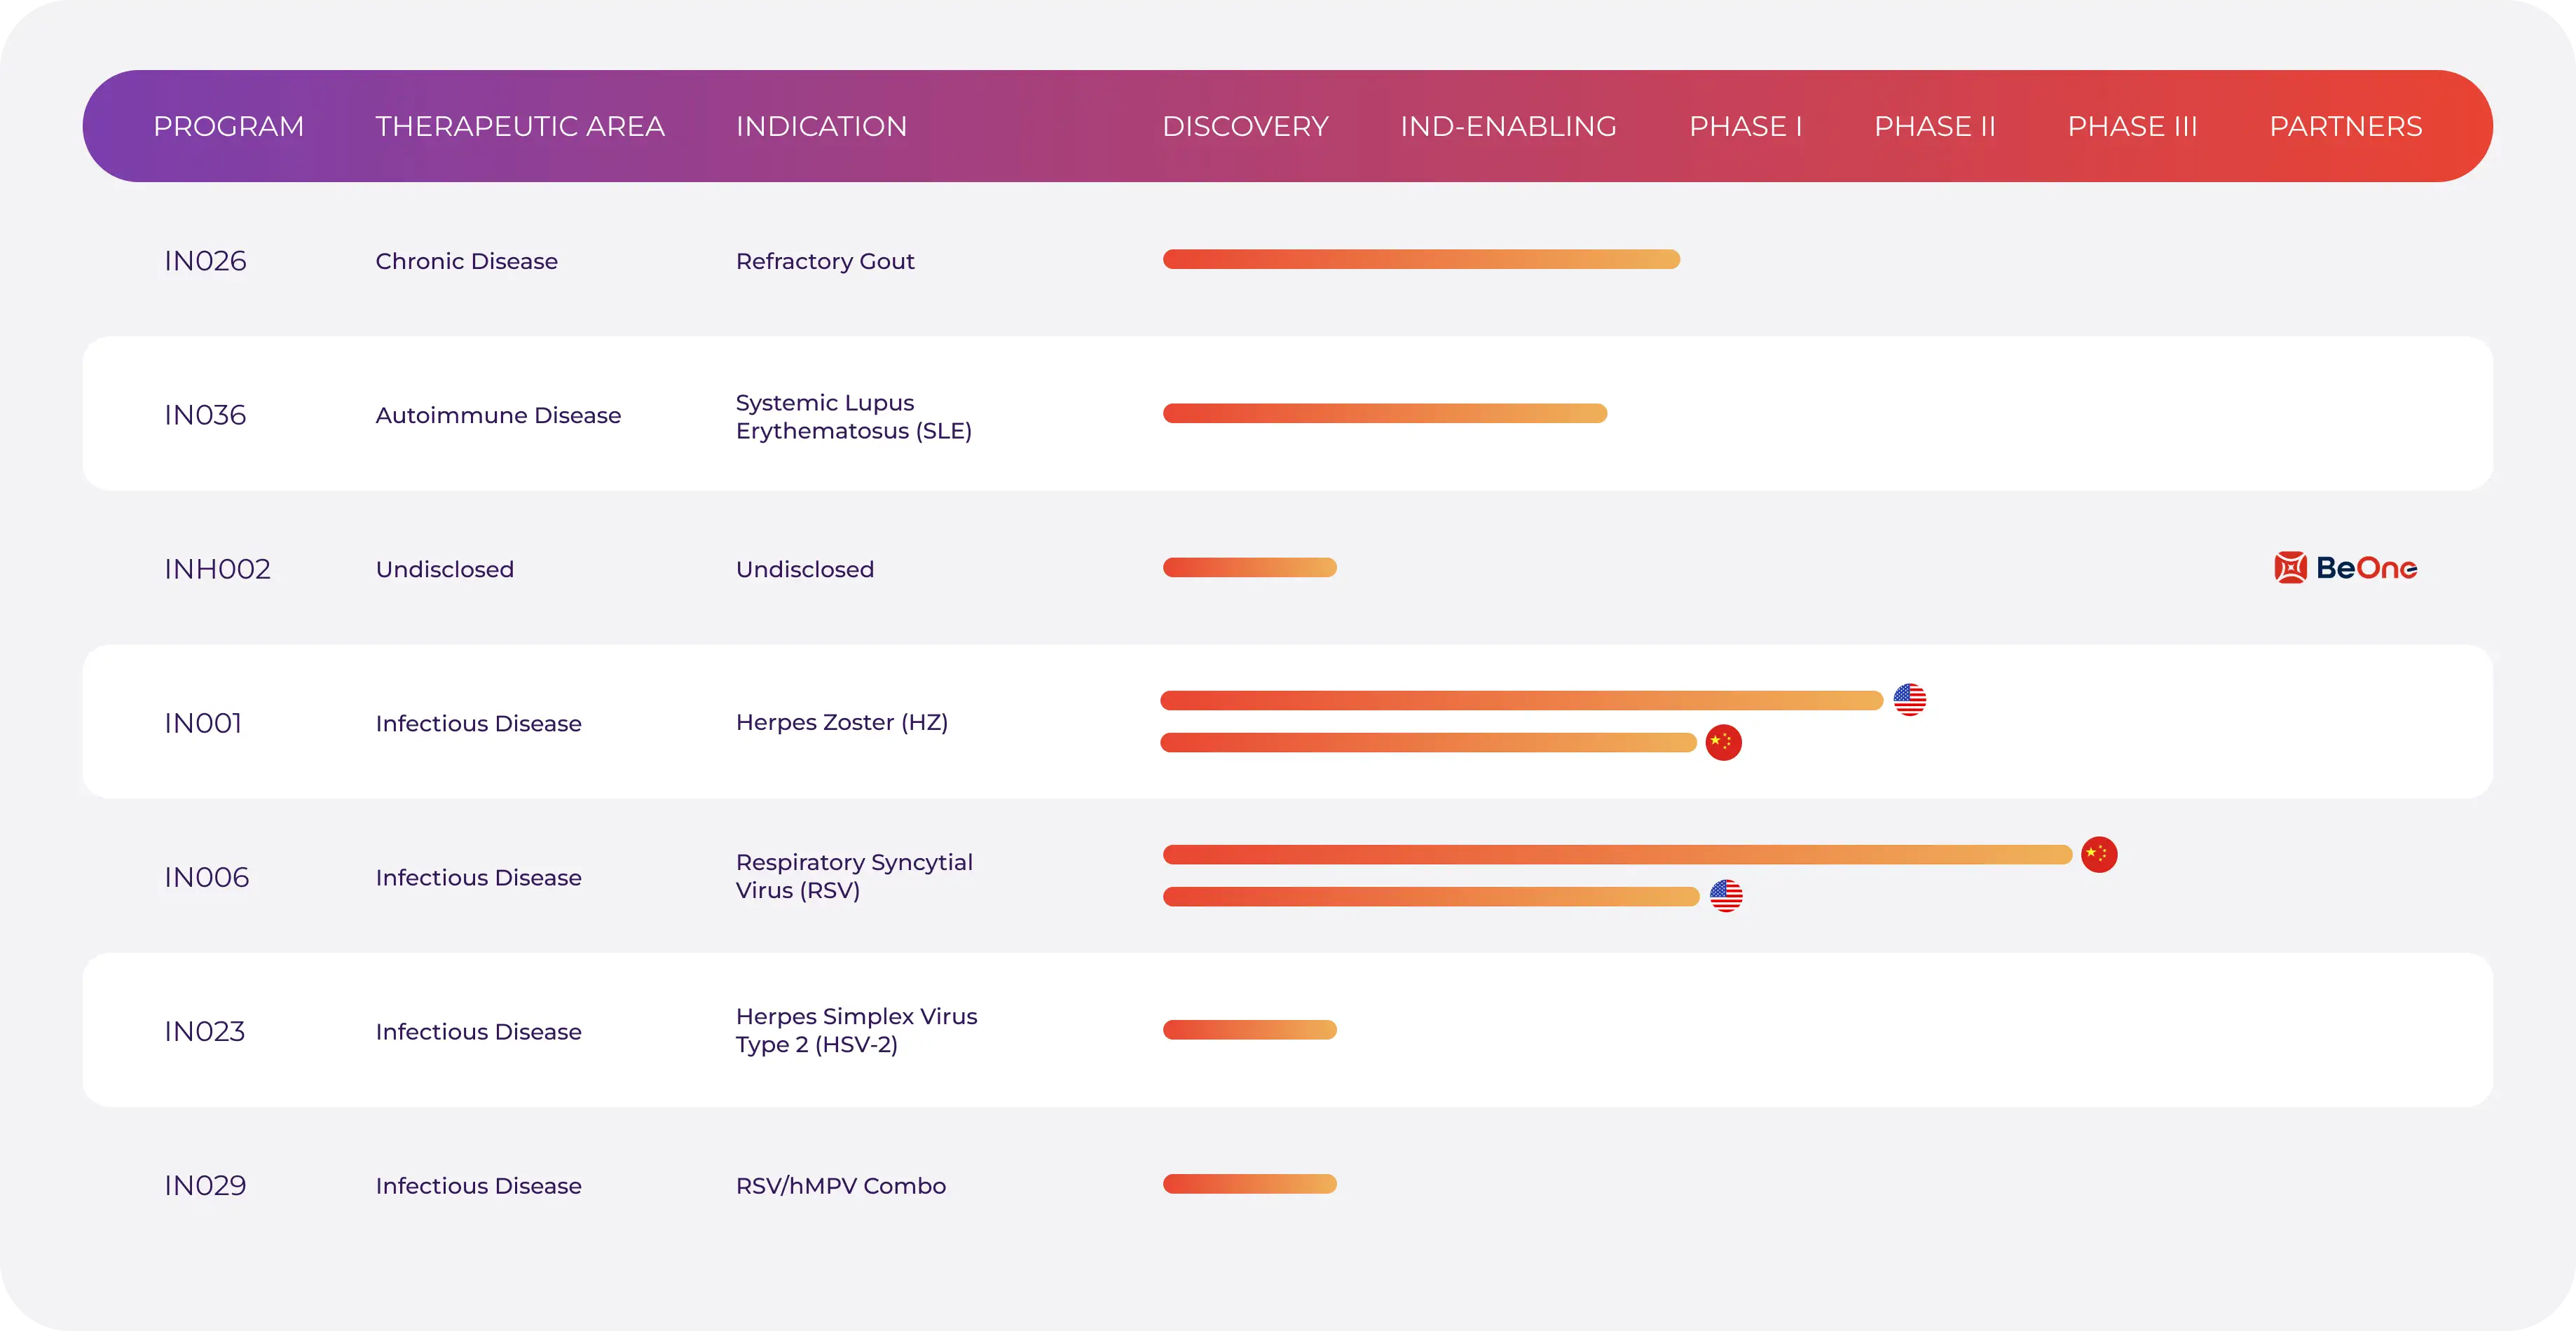Click Autoimmune Disease therapeutic area text

498,415
